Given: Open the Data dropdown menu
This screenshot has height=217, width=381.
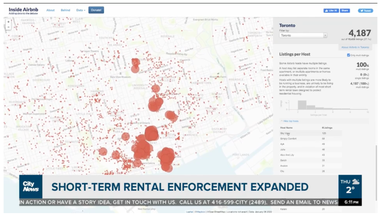Looking at the screenshot, I should [81, 10].
